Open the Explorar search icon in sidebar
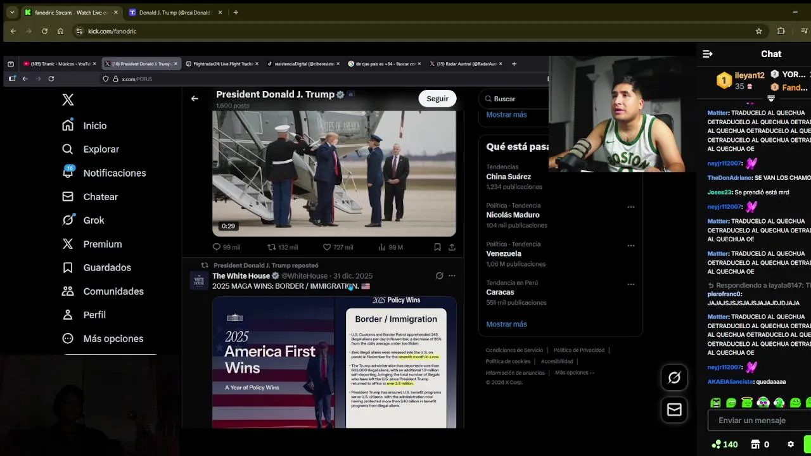 [68, 149]
